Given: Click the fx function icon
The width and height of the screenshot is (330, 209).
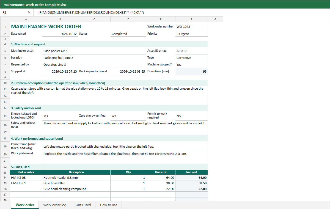Looking at the screenshot, I should pyautogui.click(x=29, y=13).
